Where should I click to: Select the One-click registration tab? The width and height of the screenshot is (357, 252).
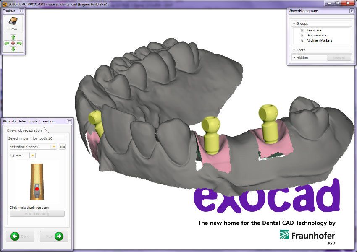[x=24, y=130]
